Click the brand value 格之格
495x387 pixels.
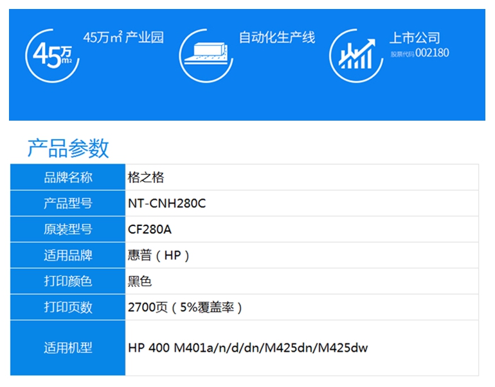point(146,177)
